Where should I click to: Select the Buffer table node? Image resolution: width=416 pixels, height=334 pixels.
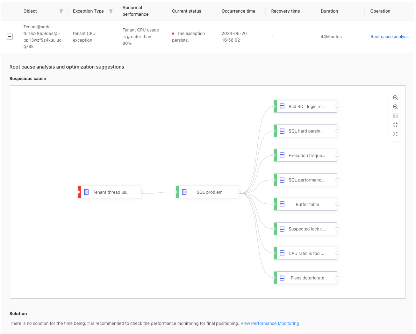[x=306, y=204]
